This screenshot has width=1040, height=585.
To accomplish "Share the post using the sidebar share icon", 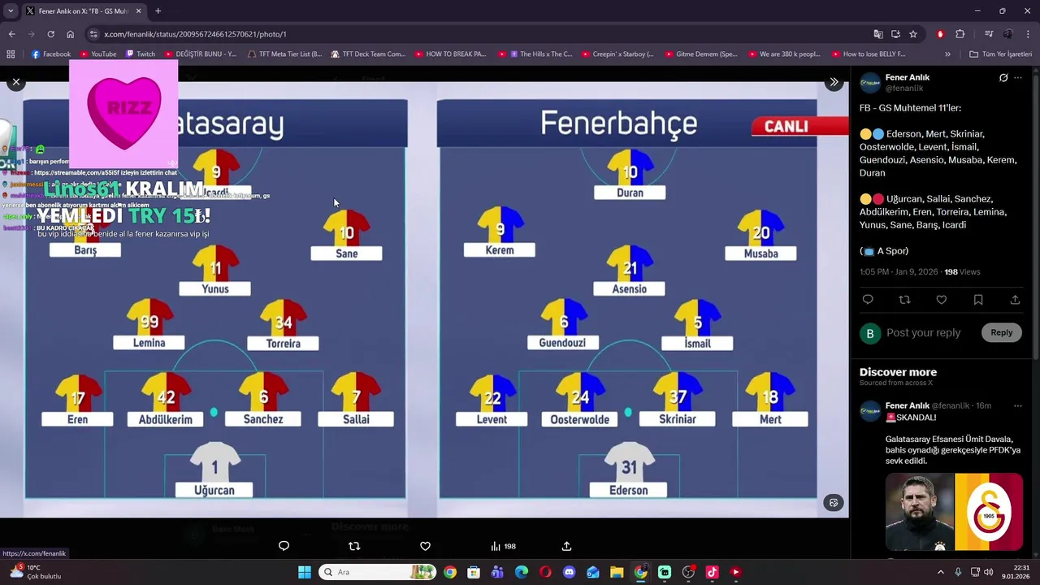I will pos(1015,300).
